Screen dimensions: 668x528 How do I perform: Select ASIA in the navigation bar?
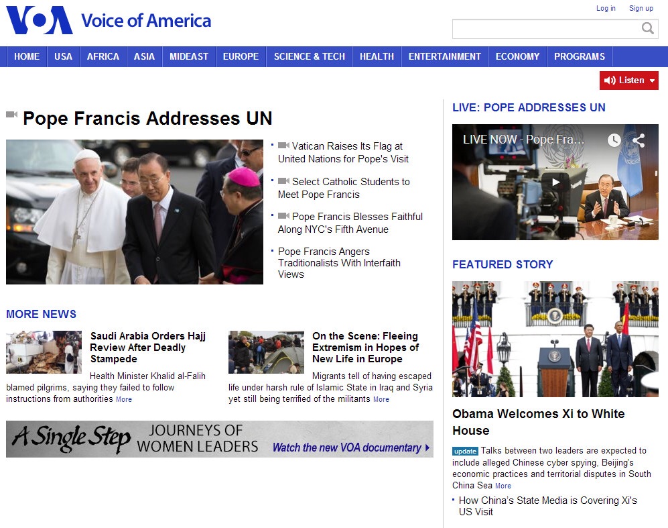(145, 57)
